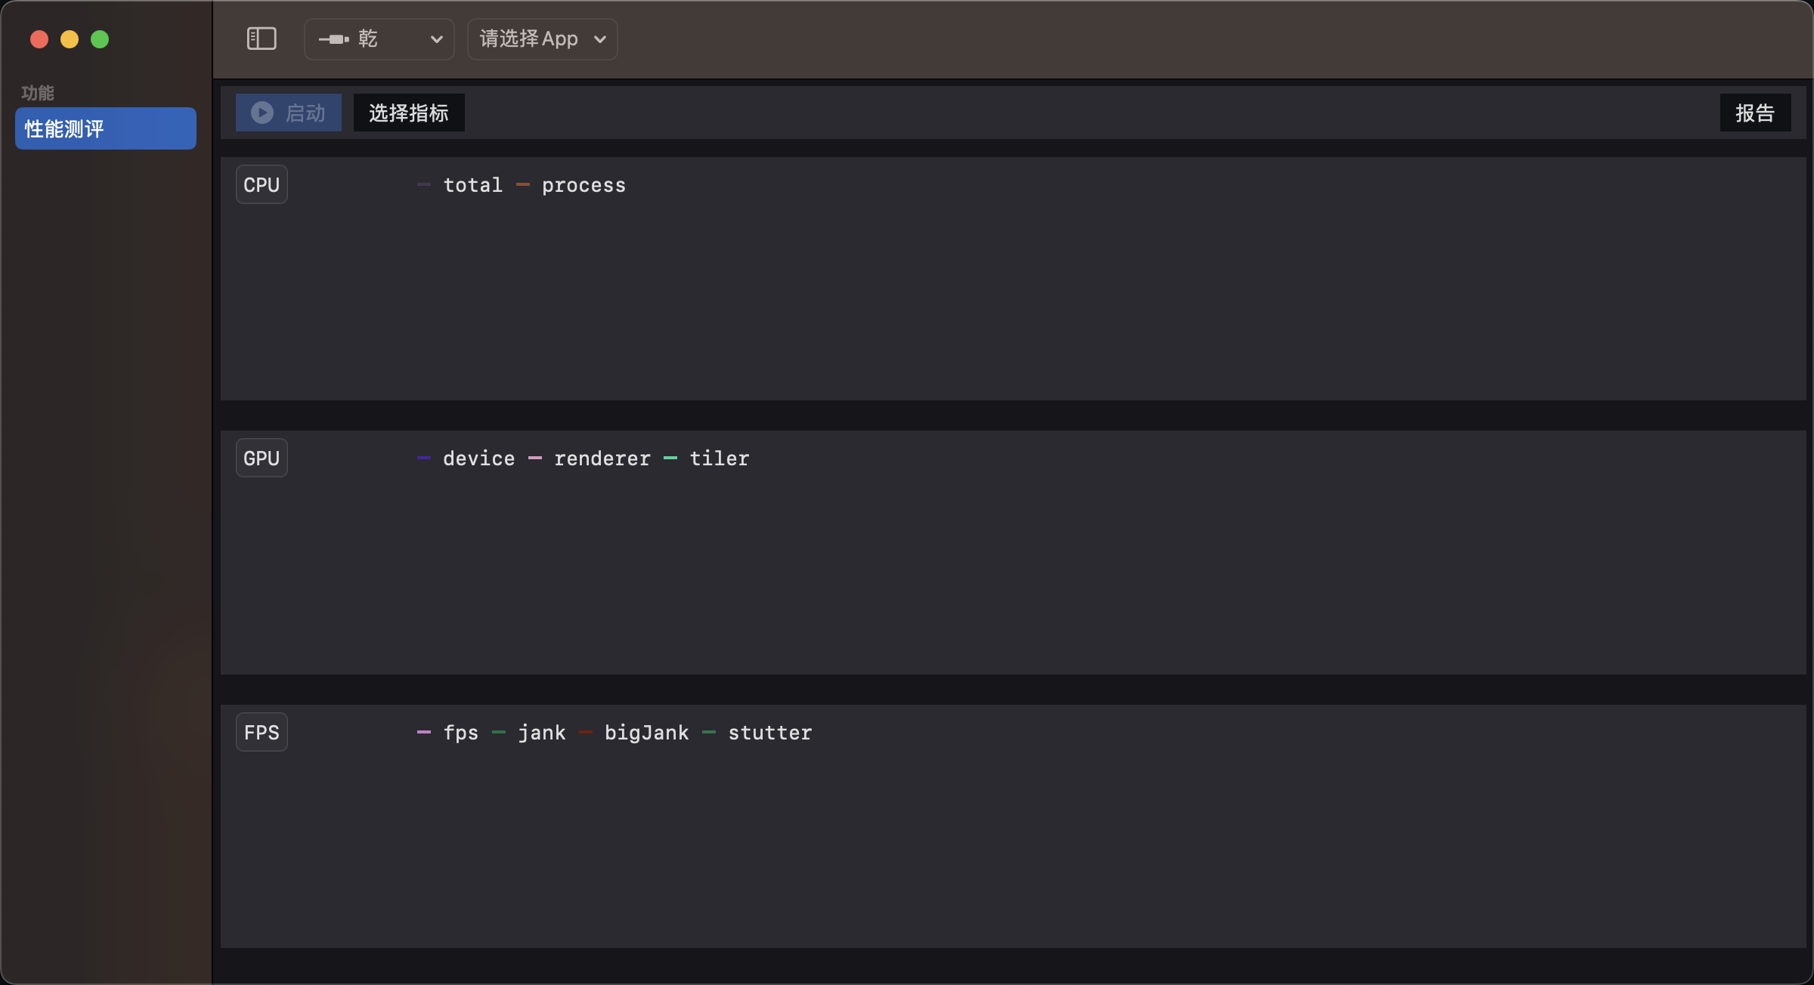Click the device plug icon next to 乾
This screenshot has height=985, width=1814.
[335, 39]
